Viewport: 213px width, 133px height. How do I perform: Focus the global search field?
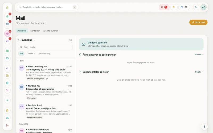coord(48,7)
